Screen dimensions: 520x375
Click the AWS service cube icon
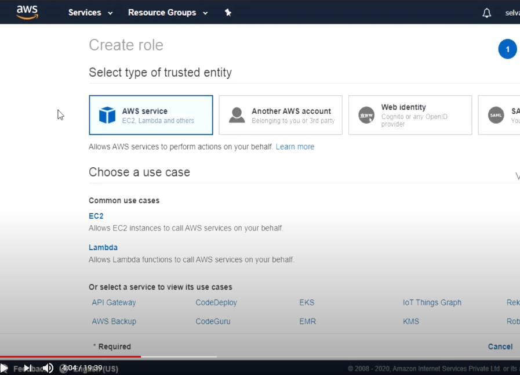tap(107, 115)
